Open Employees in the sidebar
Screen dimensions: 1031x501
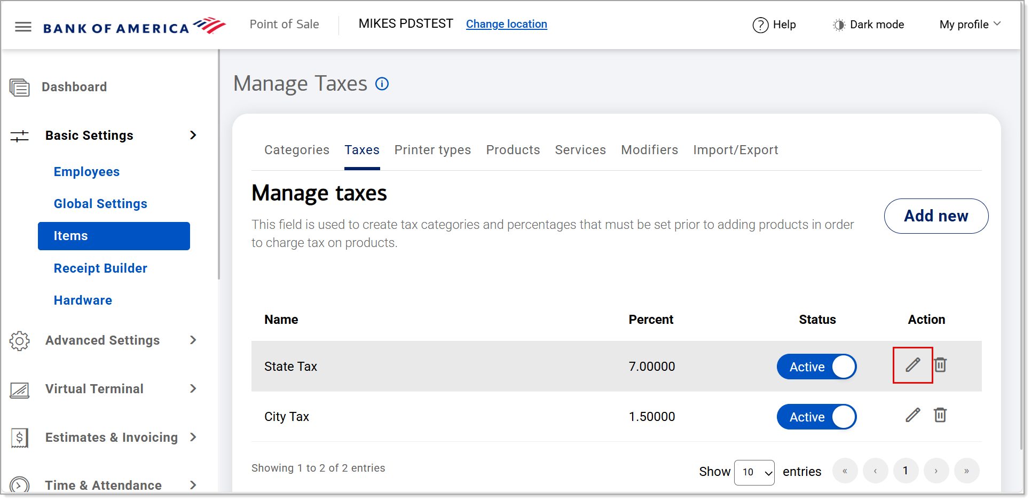click(x=86, y=172)
